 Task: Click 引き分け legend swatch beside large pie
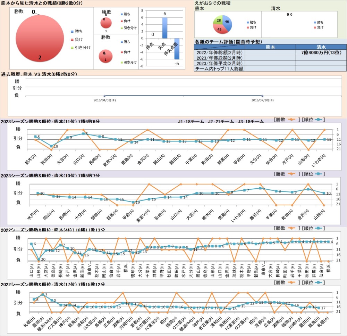coord(72,47)
